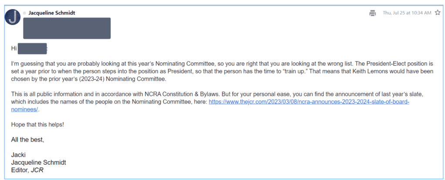Click the Editor, JCR signature line

27,170
